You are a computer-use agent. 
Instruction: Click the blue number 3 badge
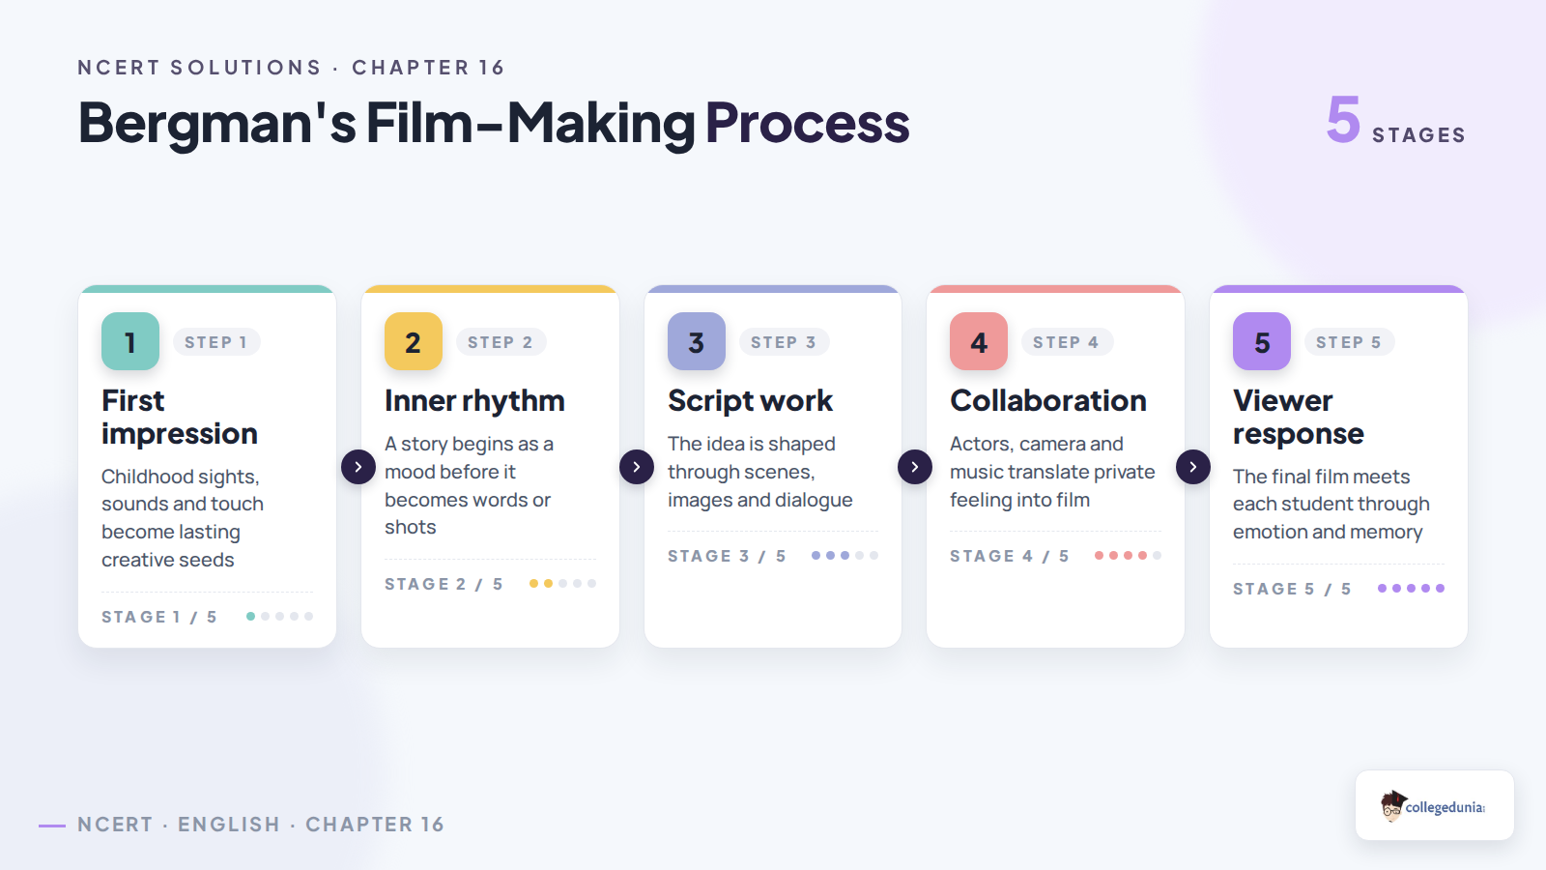coord(697,341)
